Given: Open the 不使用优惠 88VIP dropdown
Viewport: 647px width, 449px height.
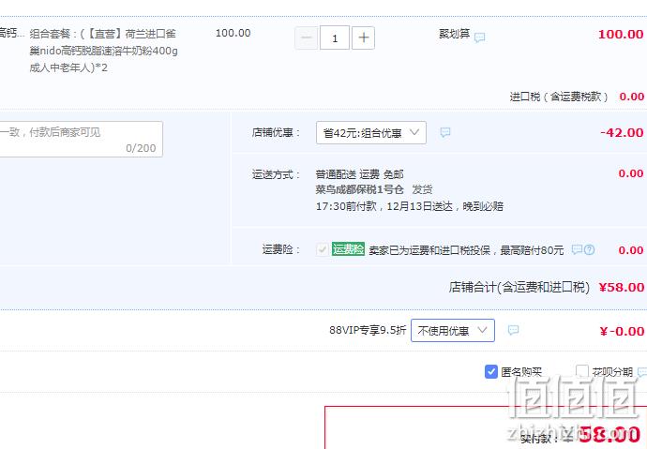Looking at the screenshot, I should point(453,330).
